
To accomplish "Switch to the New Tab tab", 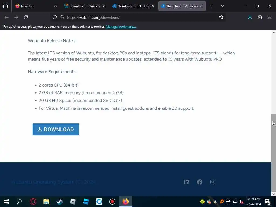I will tap(36, 6).
